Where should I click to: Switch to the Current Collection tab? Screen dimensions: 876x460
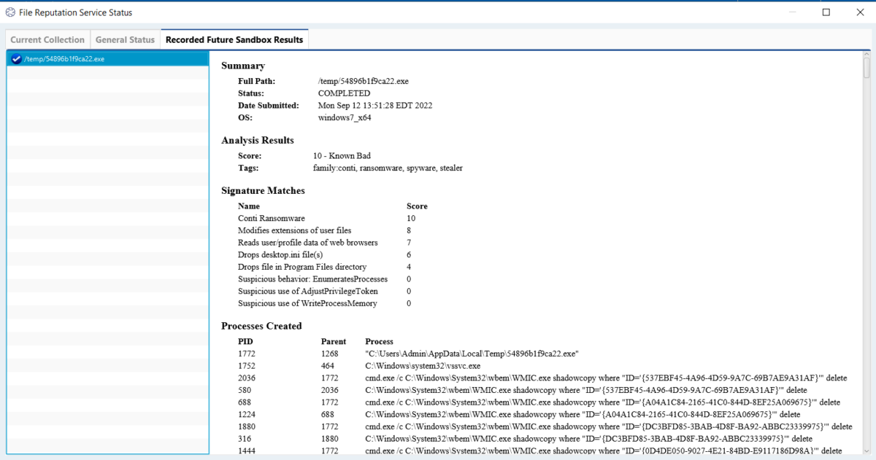[47, 39]
